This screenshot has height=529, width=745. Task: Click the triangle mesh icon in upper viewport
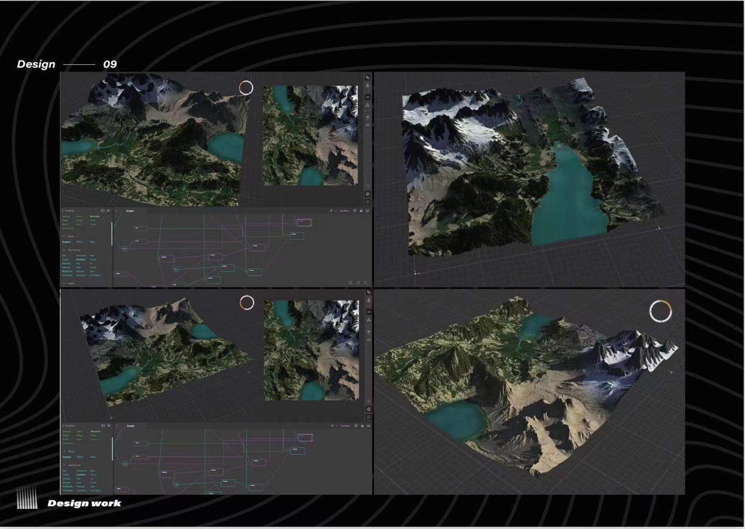pyautogui.click(x=368, y=105)
